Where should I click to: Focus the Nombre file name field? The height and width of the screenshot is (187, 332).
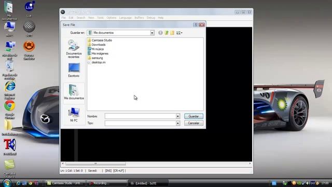coord(141,116)
